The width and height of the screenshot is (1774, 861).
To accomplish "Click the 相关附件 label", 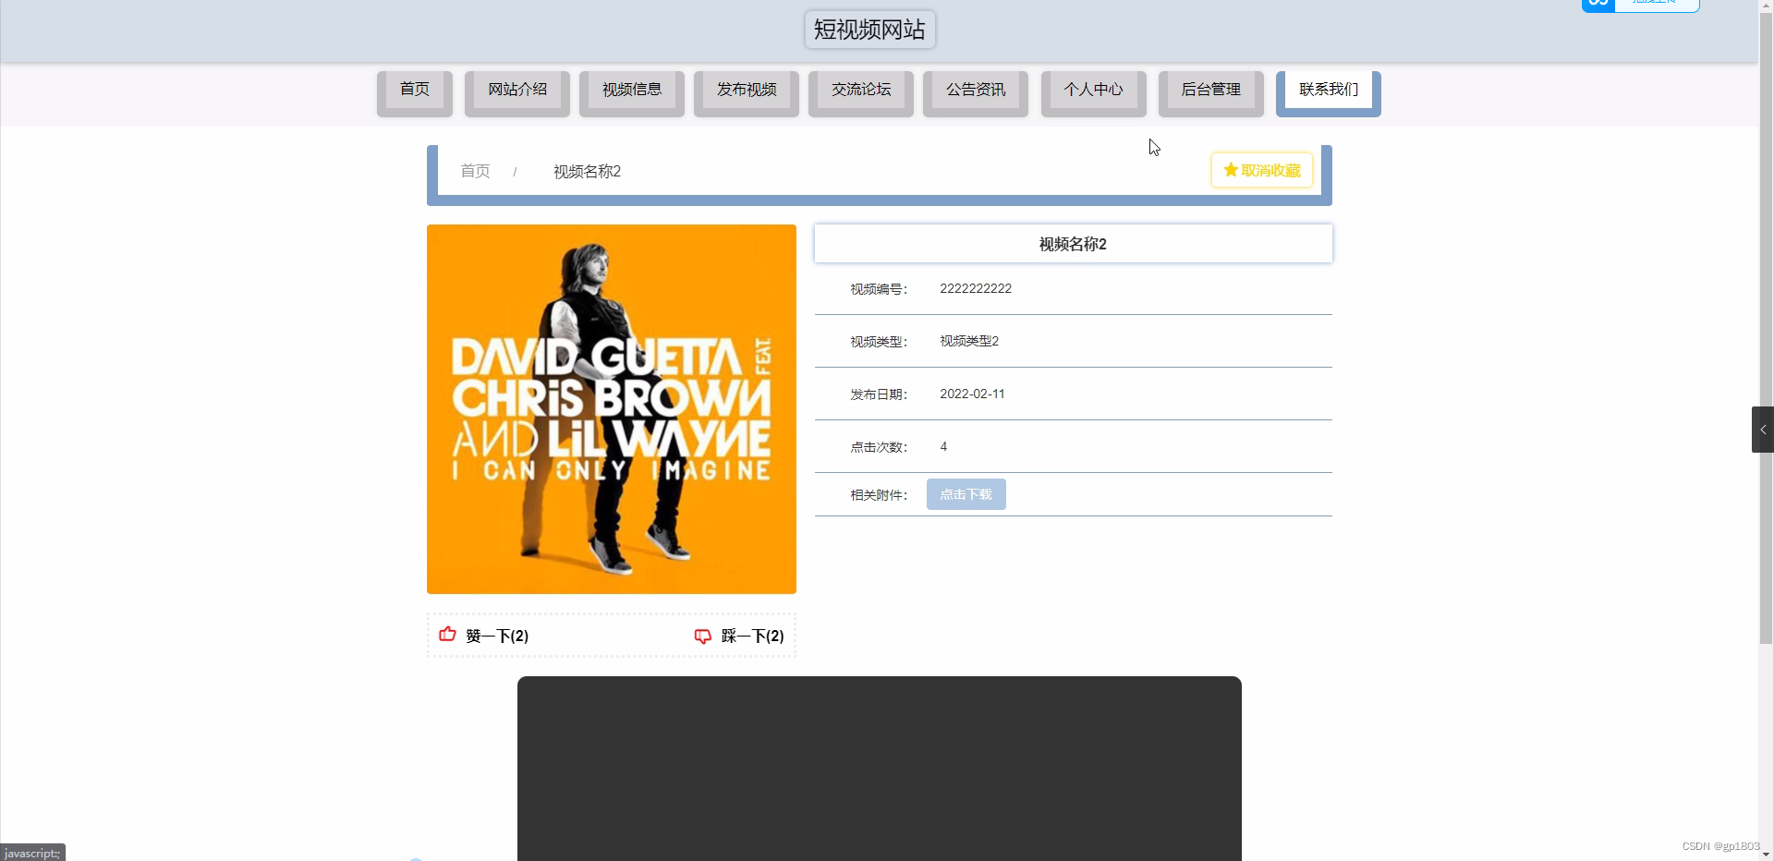I will click(x=879, y=495).
